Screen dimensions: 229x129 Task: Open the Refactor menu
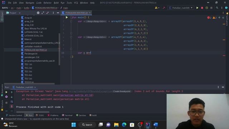[x=48, y=3]
